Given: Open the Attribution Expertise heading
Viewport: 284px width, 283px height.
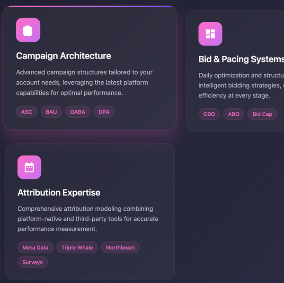Looking at the screenshot, I should click(59, 193).
